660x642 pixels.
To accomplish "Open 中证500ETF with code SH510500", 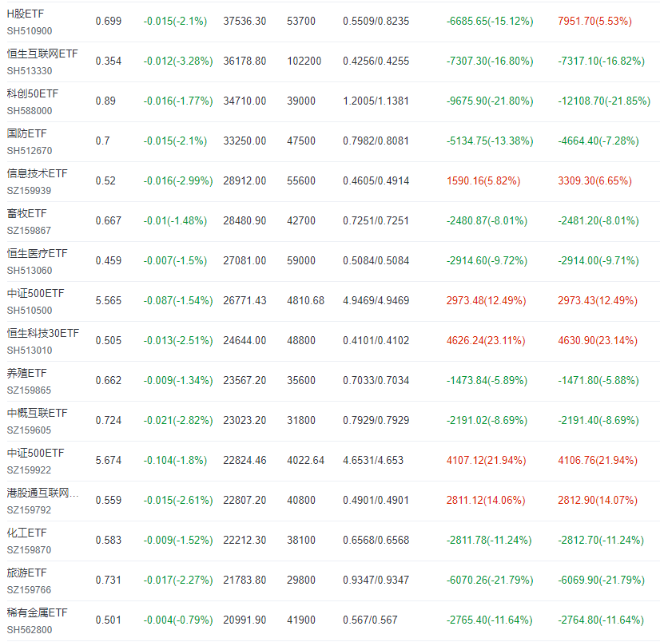I will point(36,294).
